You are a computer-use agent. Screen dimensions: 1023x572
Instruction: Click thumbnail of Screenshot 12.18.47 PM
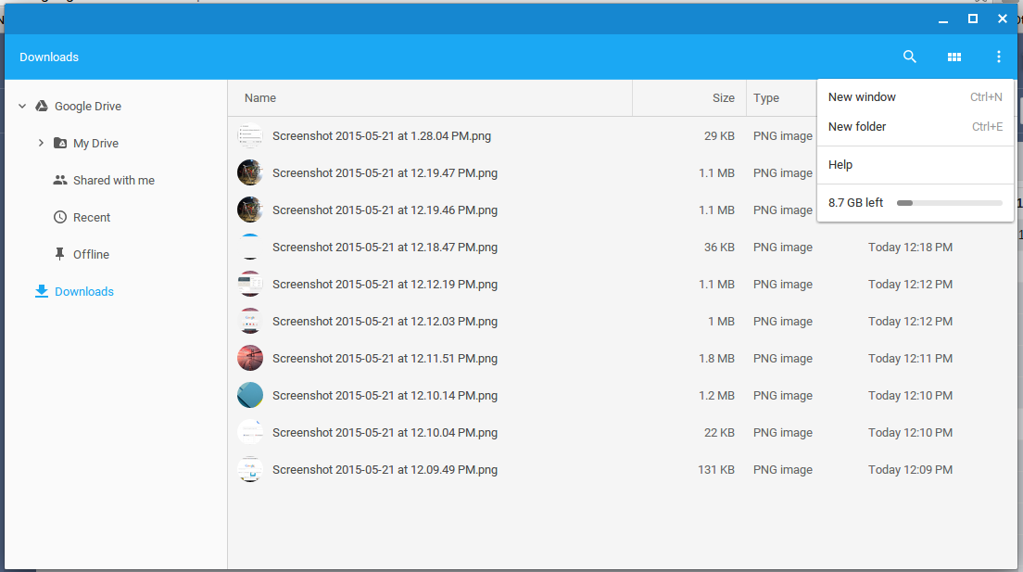pyautogui.click(x=250, y=247)
